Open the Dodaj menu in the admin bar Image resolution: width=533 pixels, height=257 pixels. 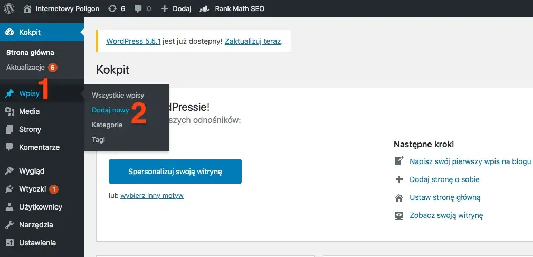[x=182, y=9]
